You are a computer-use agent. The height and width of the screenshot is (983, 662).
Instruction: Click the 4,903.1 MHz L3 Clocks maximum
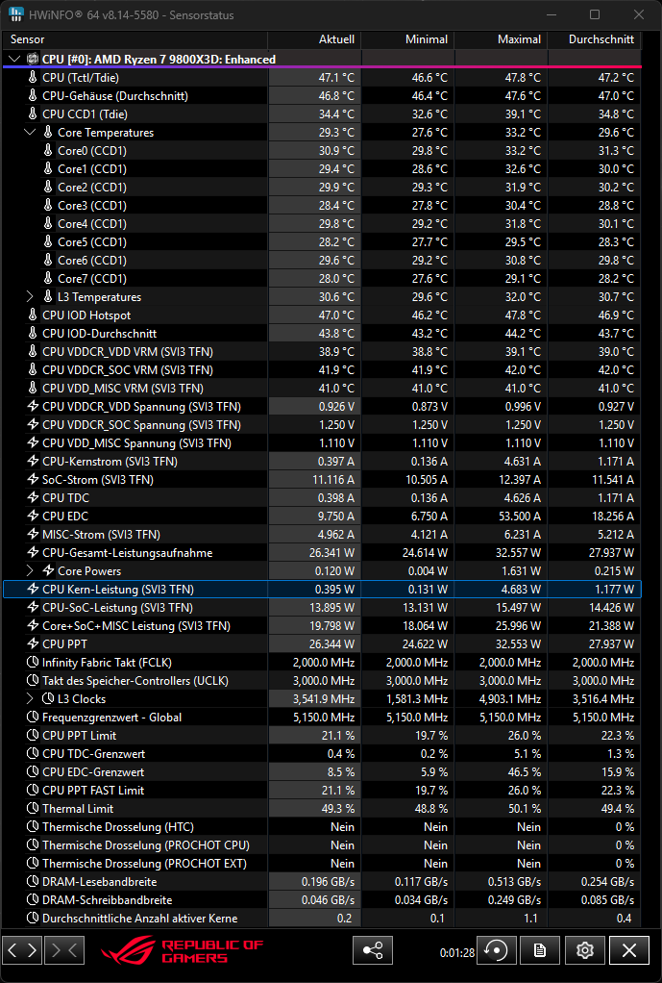pos(510,698)
